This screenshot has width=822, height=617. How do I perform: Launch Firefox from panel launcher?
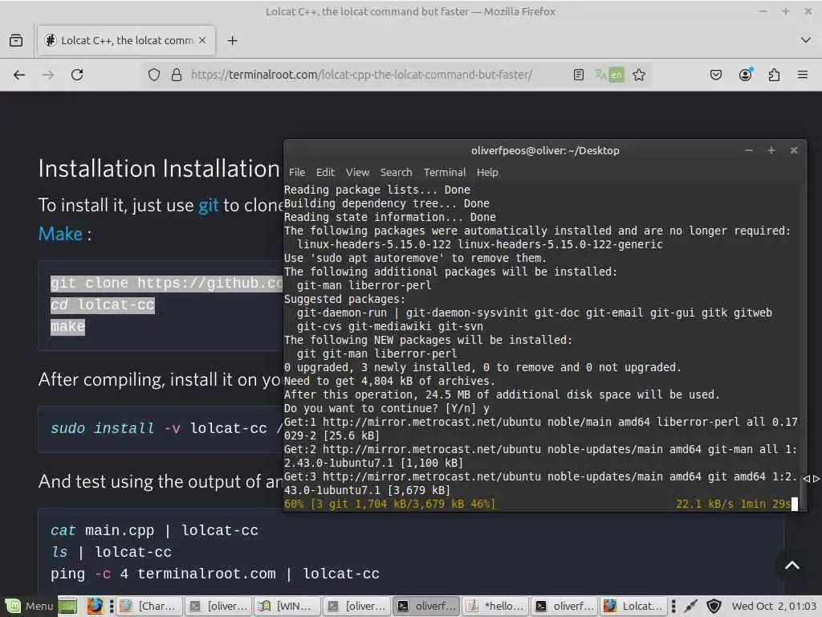click(95, 606)
